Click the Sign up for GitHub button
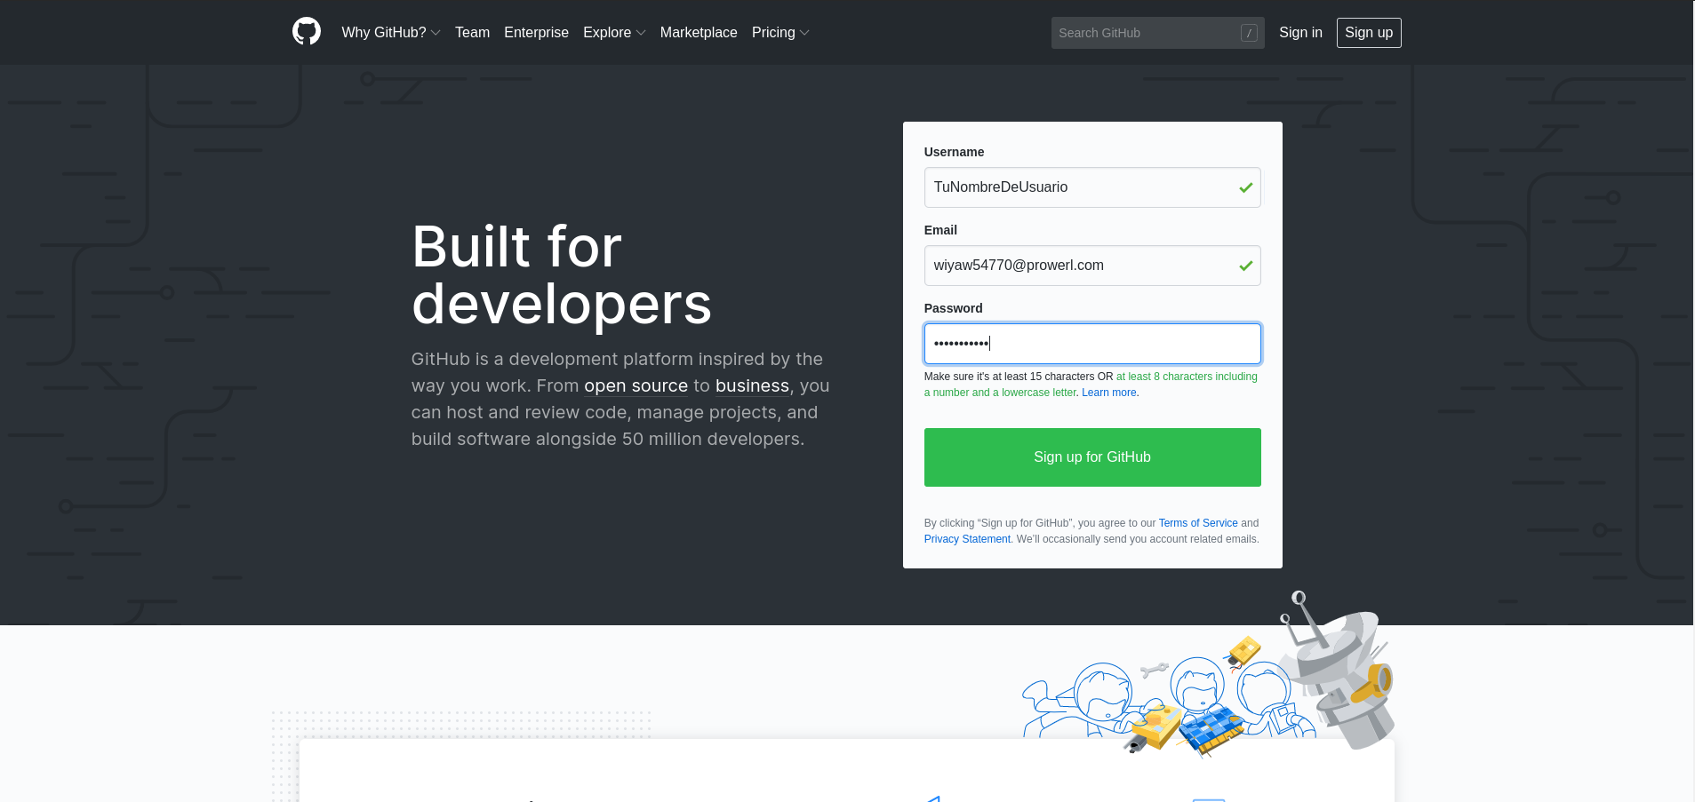1695x802 pixels. click(x=1092, y=457)
